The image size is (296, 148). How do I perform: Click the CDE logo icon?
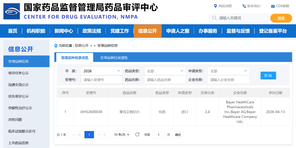pos(12,11)
